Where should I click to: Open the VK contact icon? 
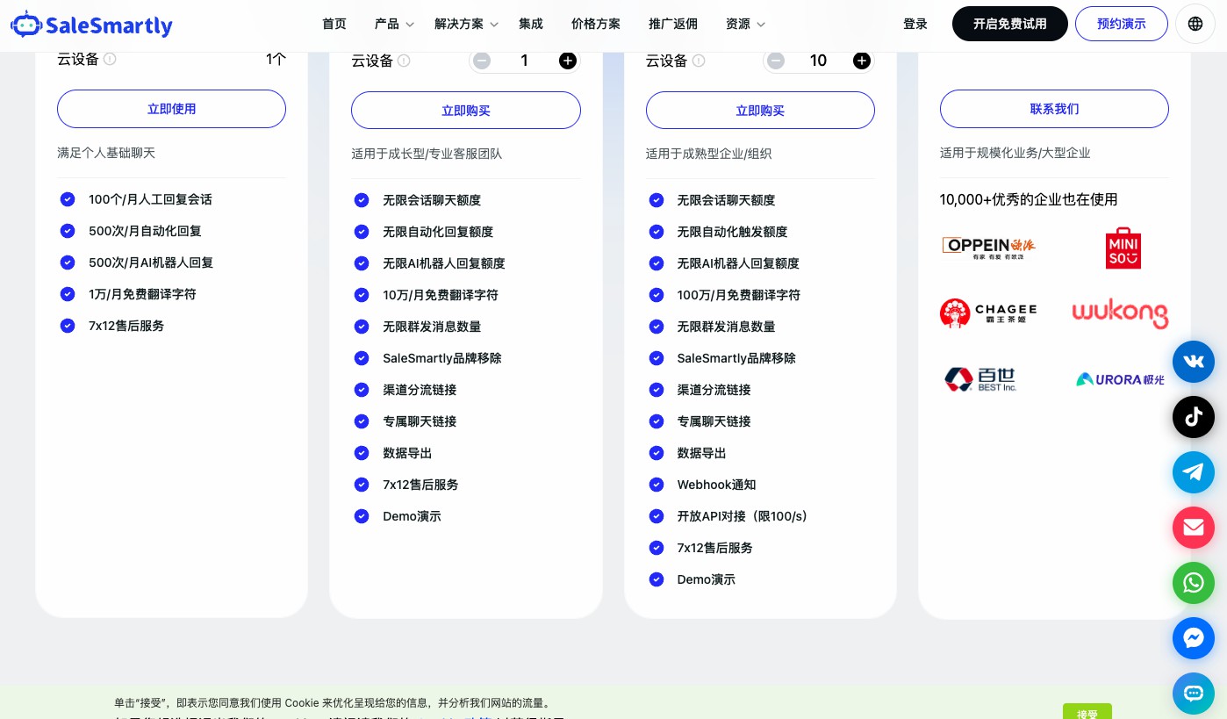[x=1193, y=361]
